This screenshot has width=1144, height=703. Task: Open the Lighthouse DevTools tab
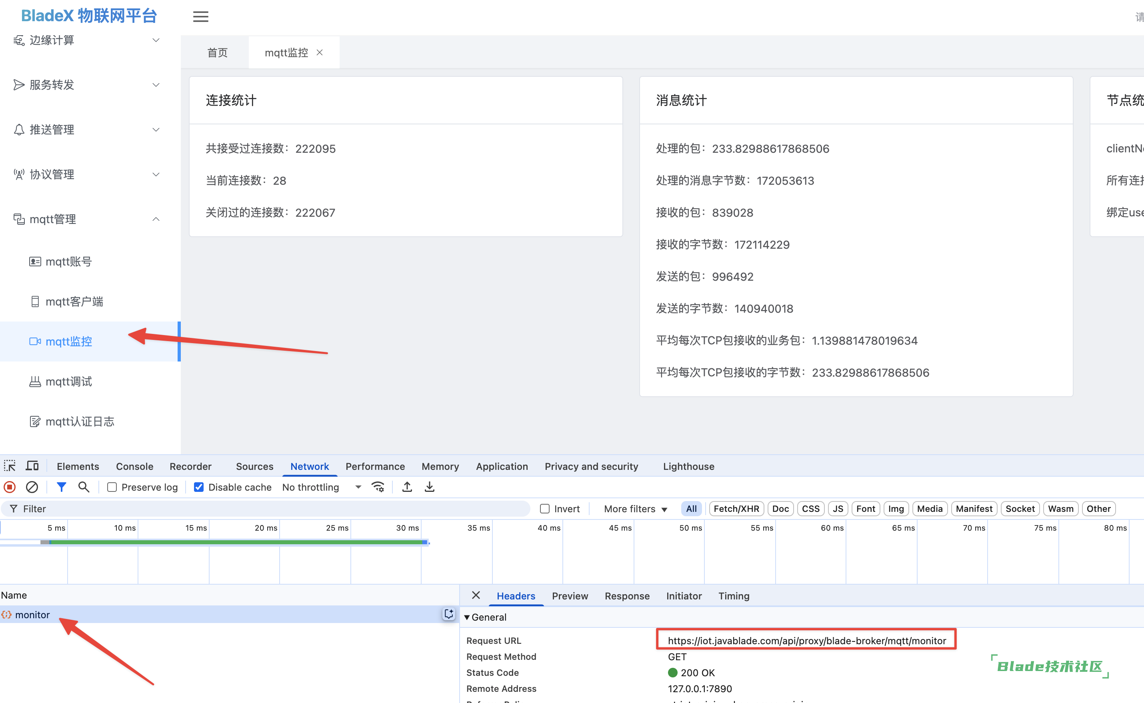click(x=688, y=466)
